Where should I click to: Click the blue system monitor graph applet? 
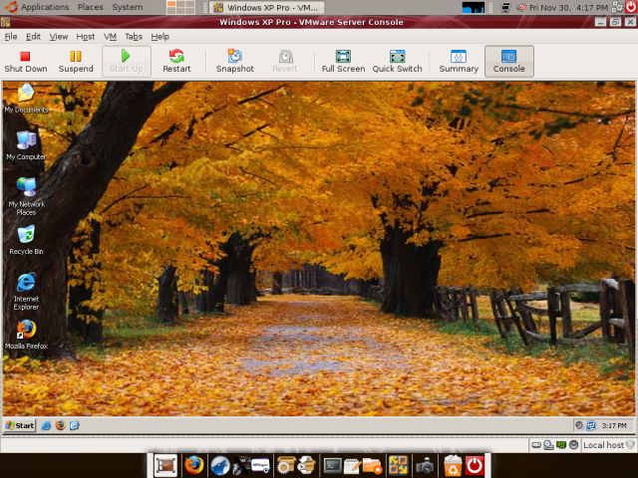(474, 7)
